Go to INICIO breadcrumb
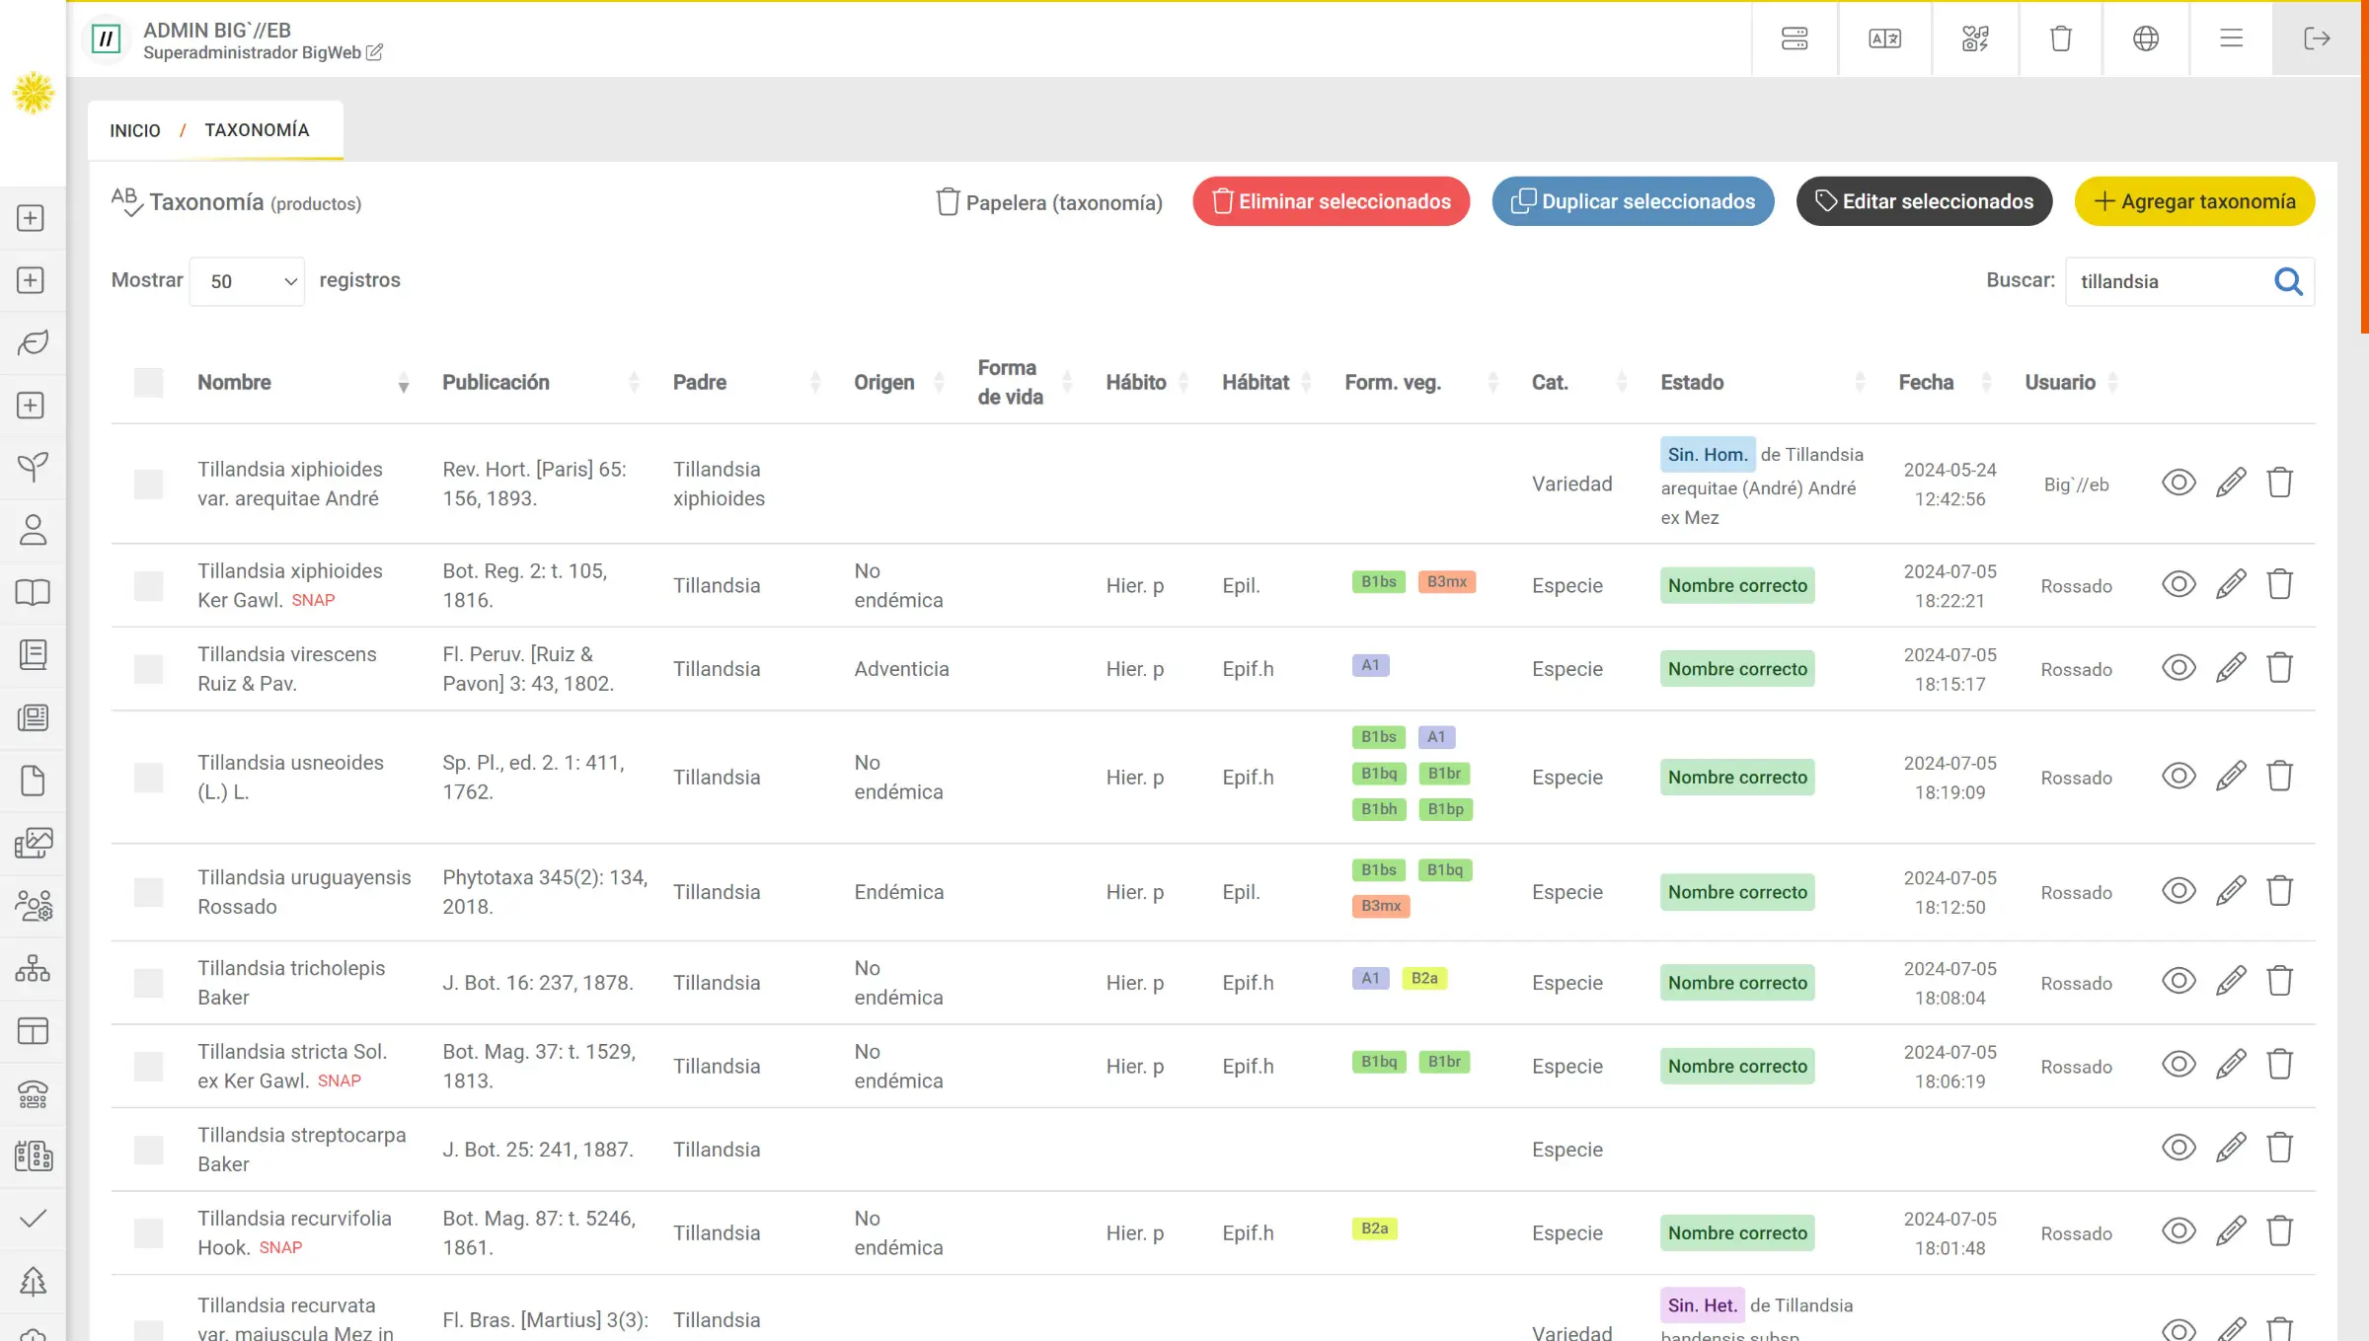Image resolution: width=2369 pixels, height=1341 pixels. coord(134,130)
